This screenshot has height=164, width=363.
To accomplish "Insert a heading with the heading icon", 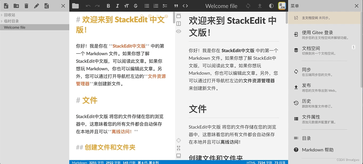I will coord(126,6).
